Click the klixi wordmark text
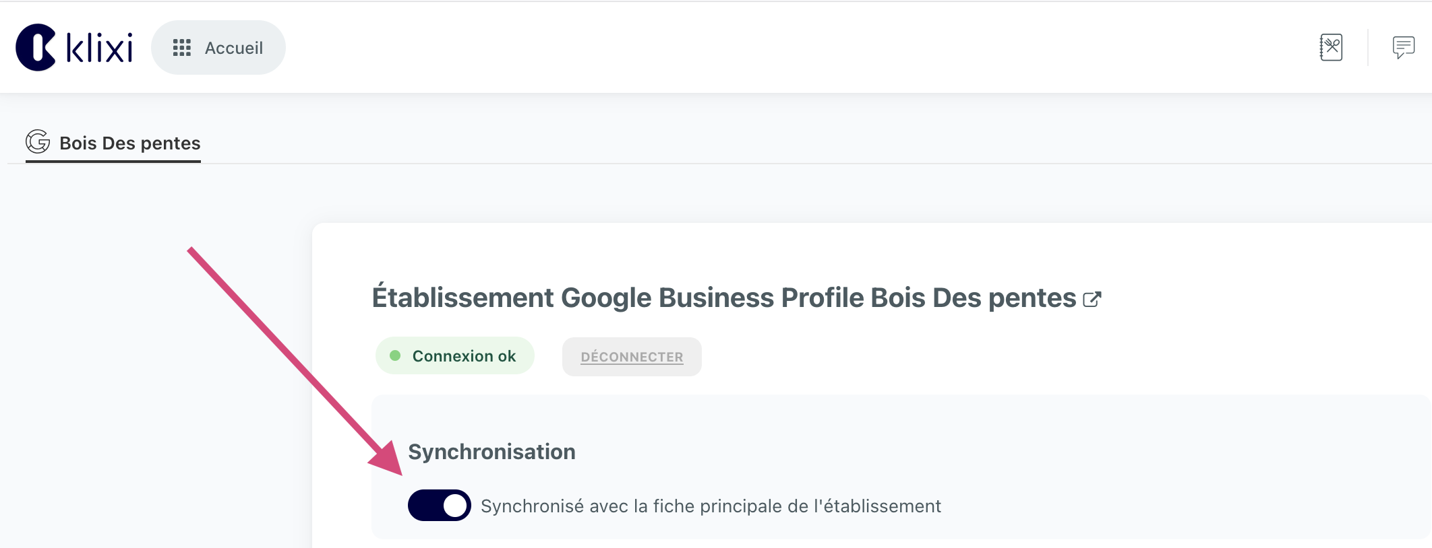 pyautogui.click(x=100, y=48)
